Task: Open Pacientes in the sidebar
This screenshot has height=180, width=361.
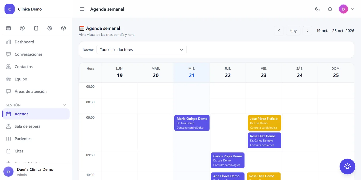Action: point(36,139)
